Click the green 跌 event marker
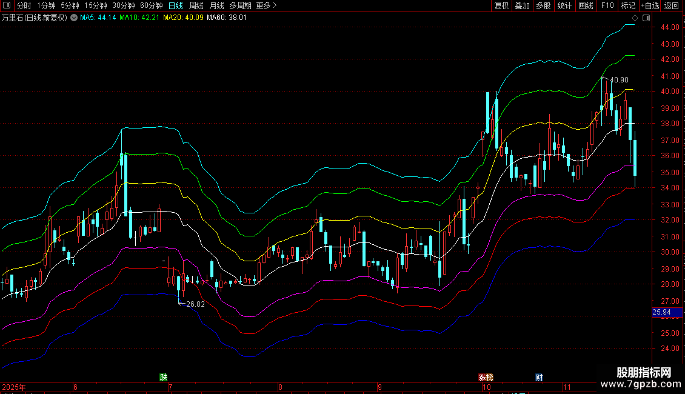The image size is (685, 394). coord(163,377)
